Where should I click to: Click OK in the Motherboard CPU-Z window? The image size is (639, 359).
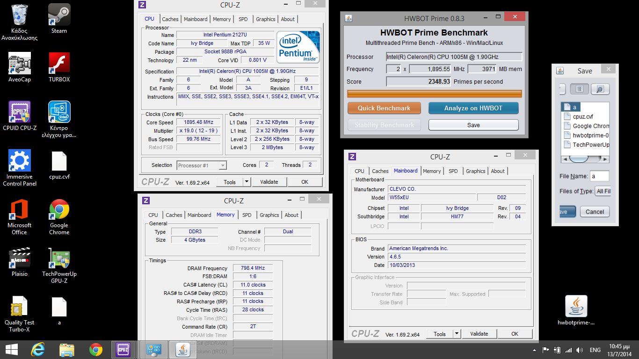coord(515,334)
